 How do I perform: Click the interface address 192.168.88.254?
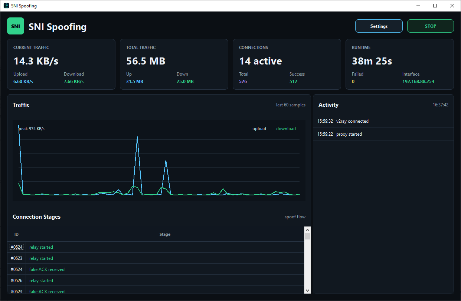pos(418,82)
